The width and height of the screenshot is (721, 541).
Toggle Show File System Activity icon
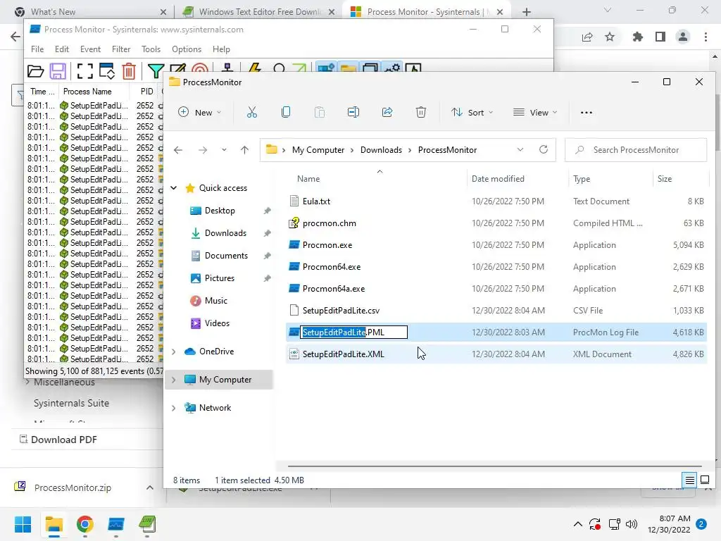point(349,68)
